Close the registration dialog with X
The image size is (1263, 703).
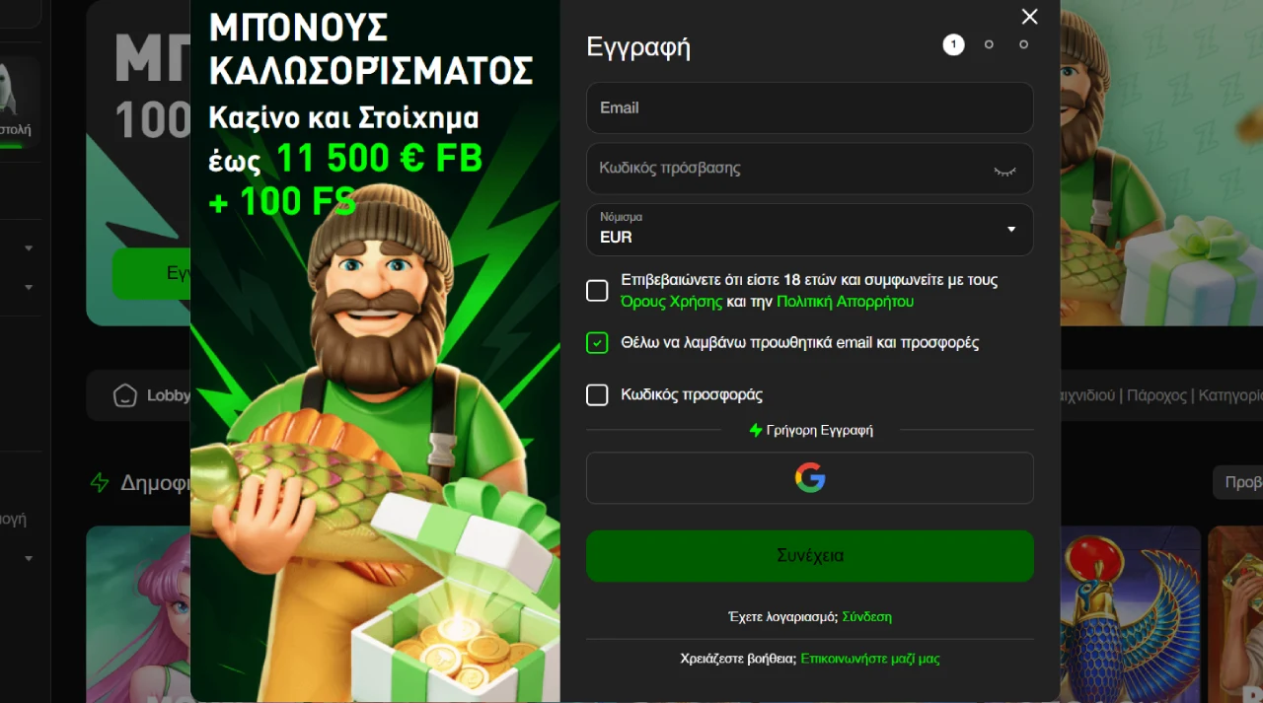pos(1030,17)
